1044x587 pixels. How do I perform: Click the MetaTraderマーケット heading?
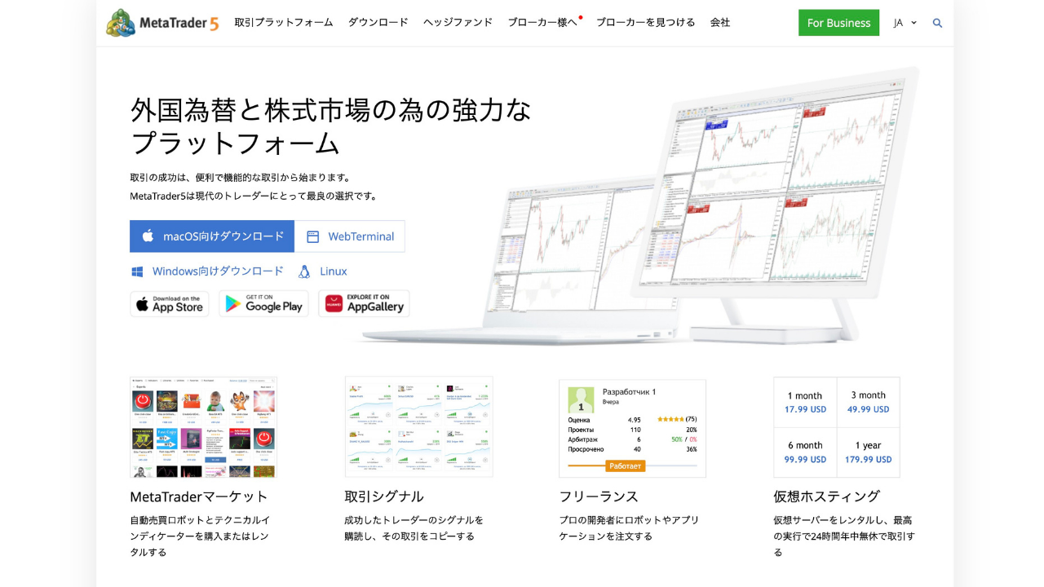point(199,497)
